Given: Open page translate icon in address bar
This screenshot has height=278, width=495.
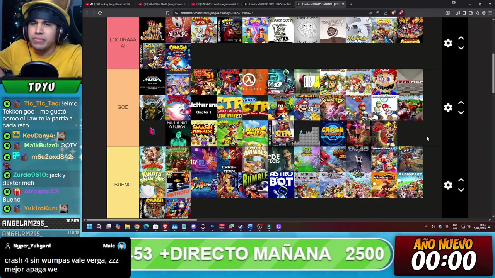Looking at the screenshot, I should tap(371, 13).
